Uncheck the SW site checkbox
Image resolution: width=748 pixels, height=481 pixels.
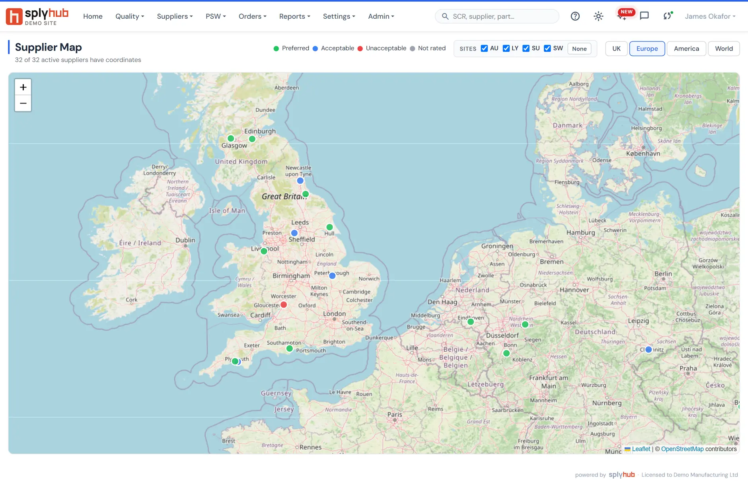click(547, 49)
